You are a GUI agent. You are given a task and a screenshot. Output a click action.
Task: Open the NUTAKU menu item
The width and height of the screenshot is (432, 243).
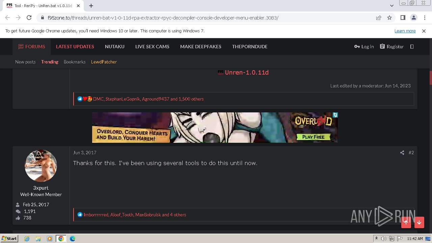click(115, 47)
